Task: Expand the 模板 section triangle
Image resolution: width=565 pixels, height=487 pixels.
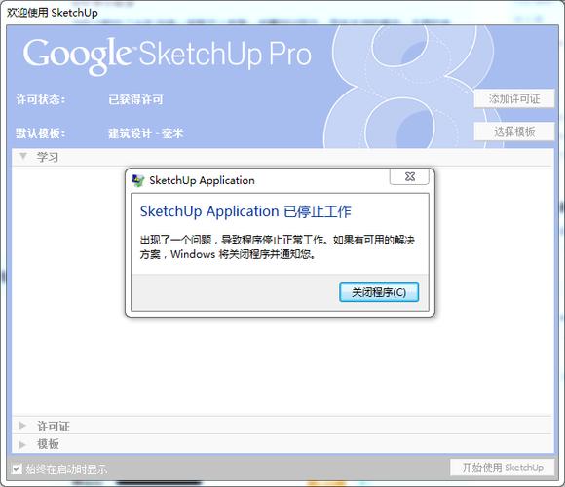Action: (22, 444)
